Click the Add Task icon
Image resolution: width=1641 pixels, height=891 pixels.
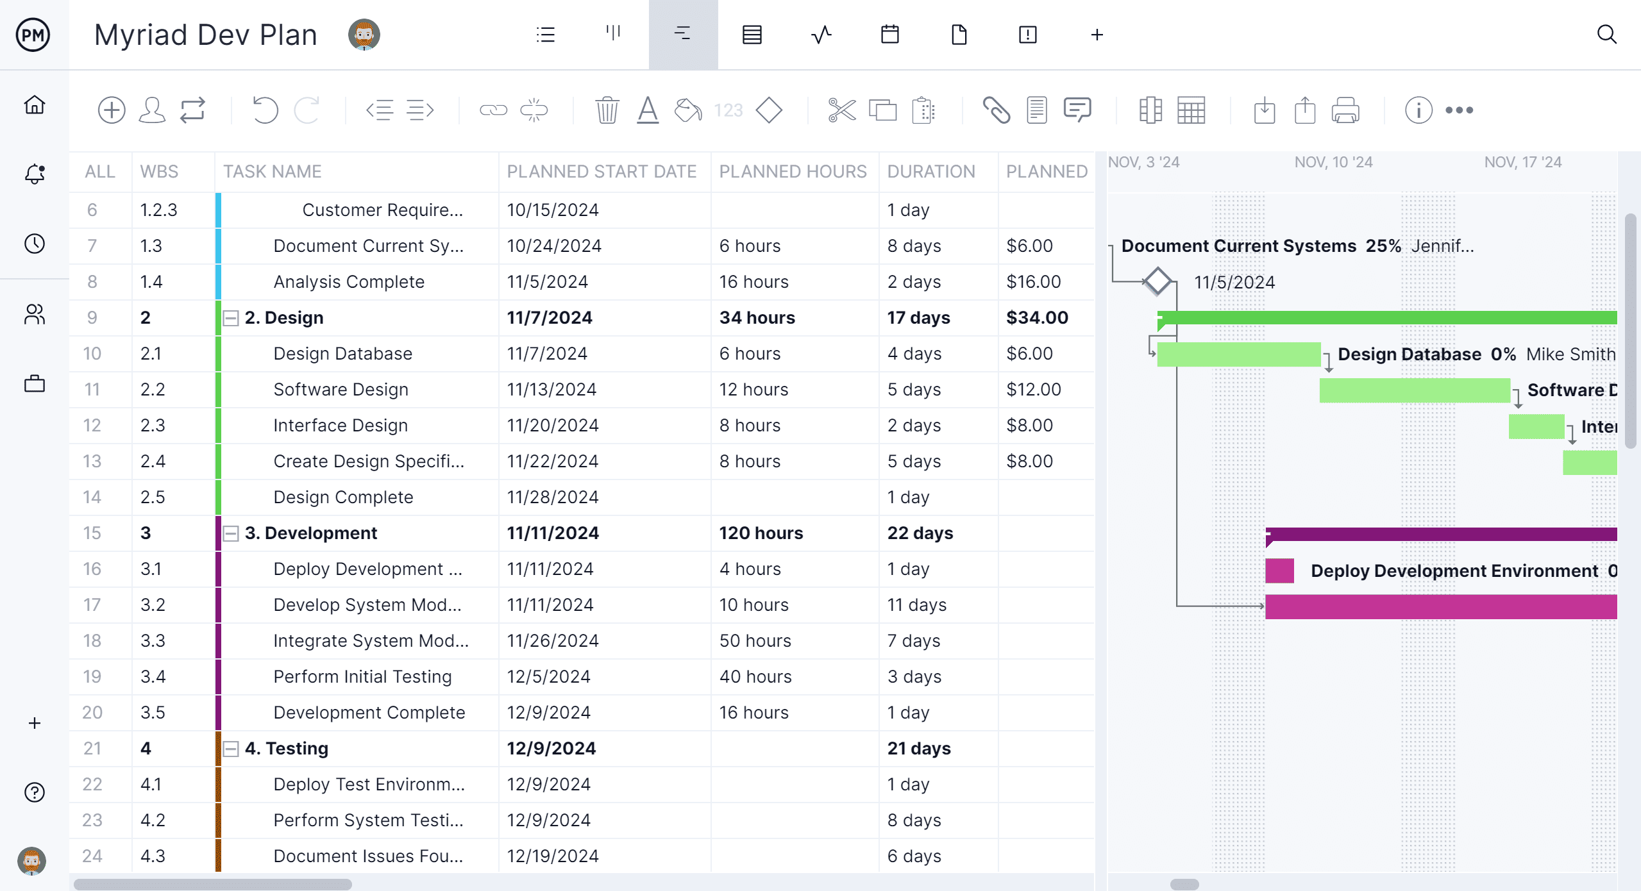[x=110, y=110]
